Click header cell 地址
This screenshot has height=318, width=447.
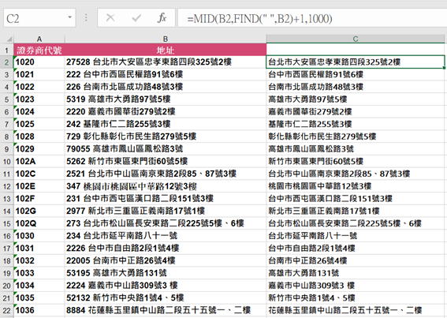point(166,51)
